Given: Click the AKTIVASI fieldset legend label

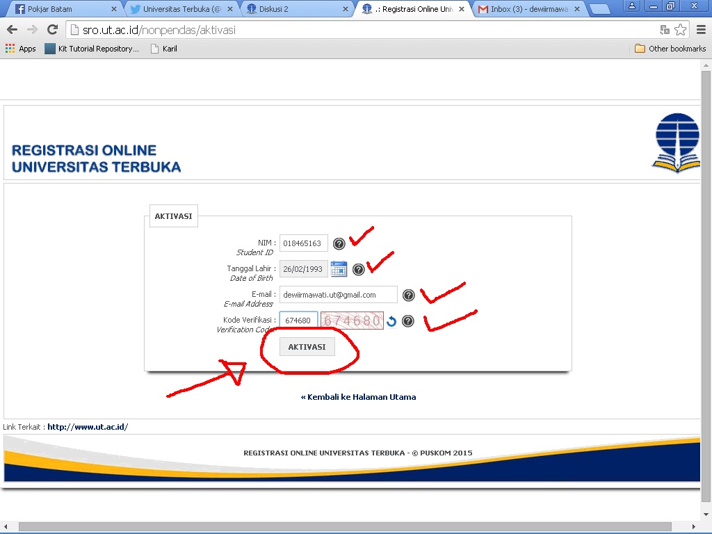Looking at the screenshot, I should 173,216.
